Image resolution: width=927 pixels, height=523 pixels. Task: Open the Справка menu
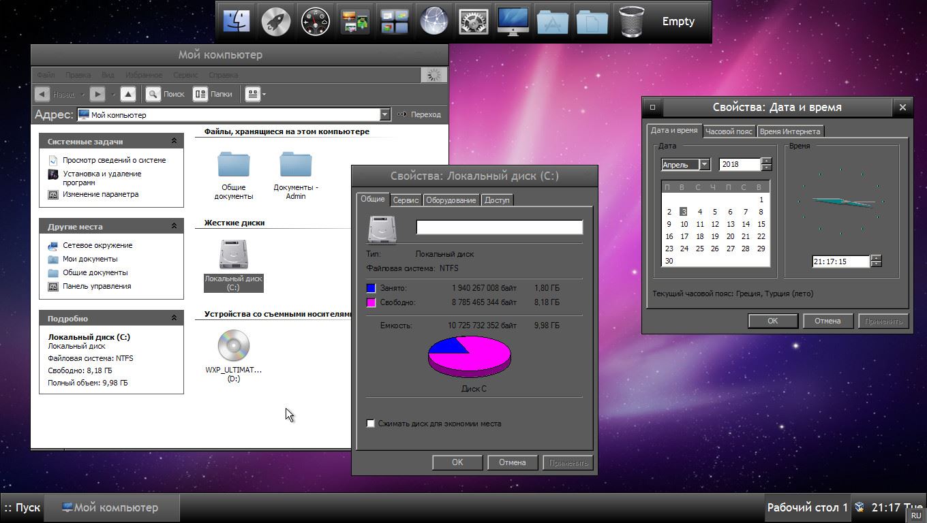click(x=224, y=75)
